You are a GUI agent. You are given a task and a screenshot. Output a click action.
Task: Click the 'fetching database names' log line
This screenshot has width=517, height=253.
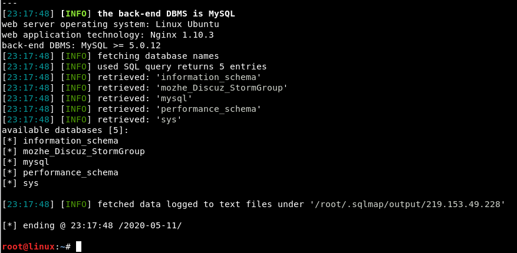click(158, 56)
